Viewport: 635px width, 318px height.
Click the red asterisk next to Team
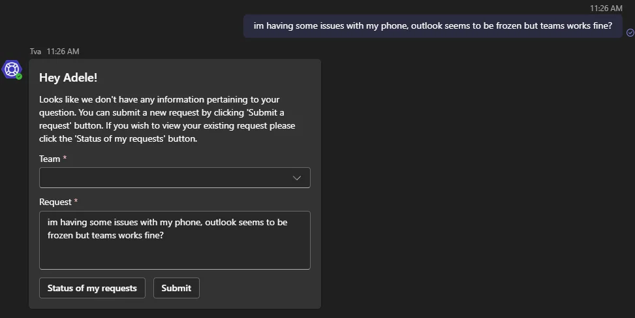(x=65, y=157)
